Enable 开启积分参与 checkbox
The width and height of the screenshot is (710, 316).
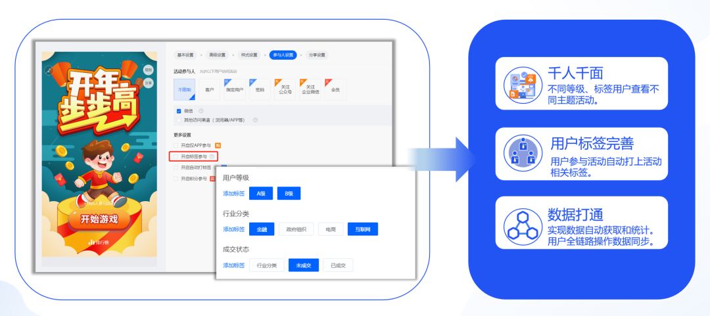[176, 179]
